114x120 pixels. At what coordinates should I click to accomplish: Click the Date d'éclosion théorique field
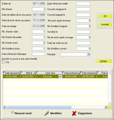coord(38,54)
